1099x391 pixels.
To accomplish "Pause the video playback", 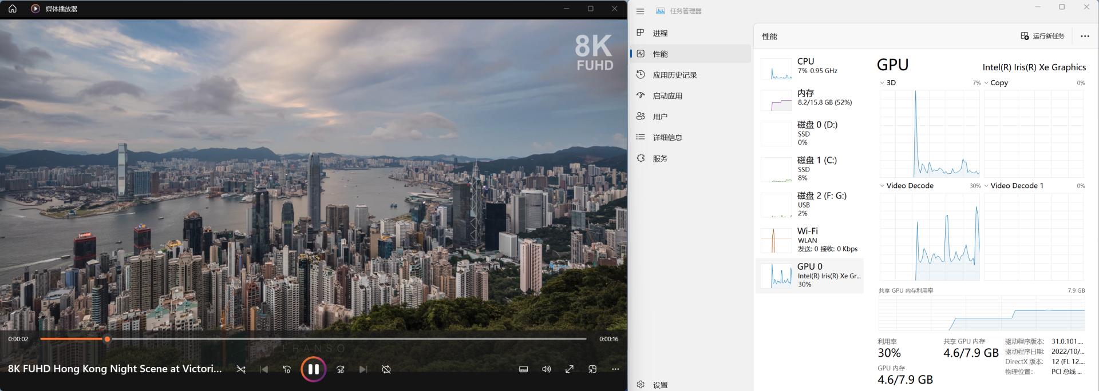I will 313,369.
